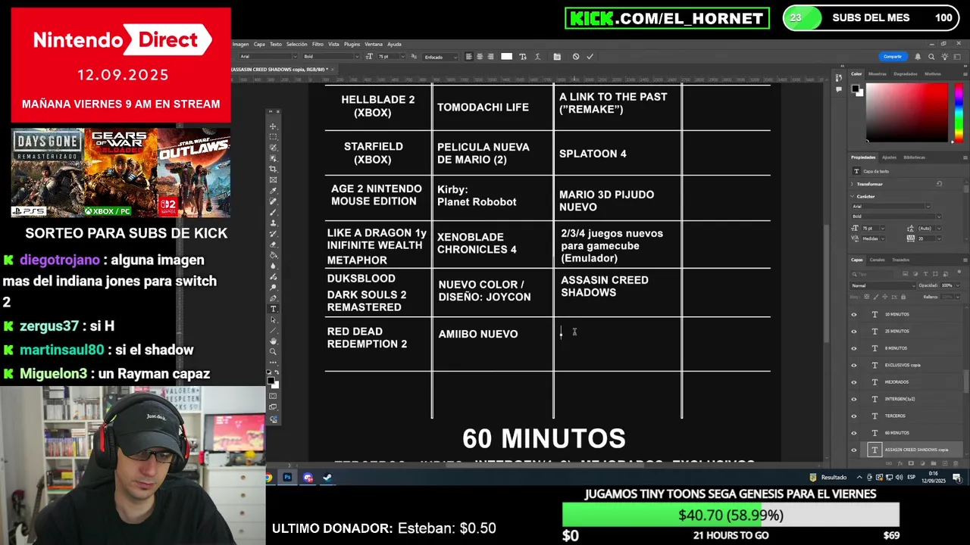Select the Zoom magnifier tool
This screenshot has width=970, height=545.
(x=273, y=352)
